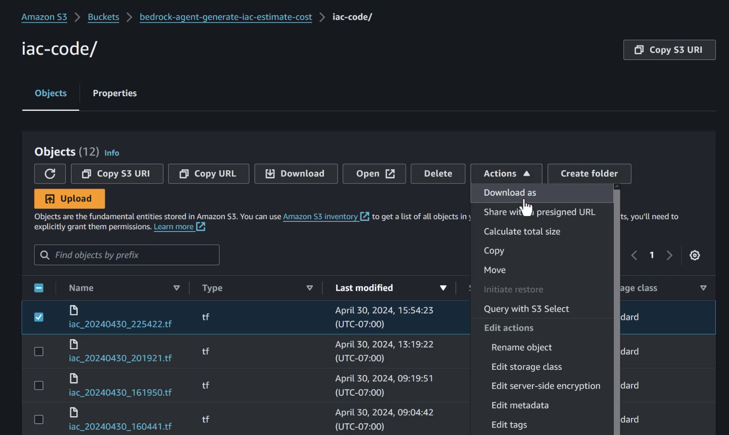Go to previous page arrow
Screen dimensions: 729x435
coord(634,255)
